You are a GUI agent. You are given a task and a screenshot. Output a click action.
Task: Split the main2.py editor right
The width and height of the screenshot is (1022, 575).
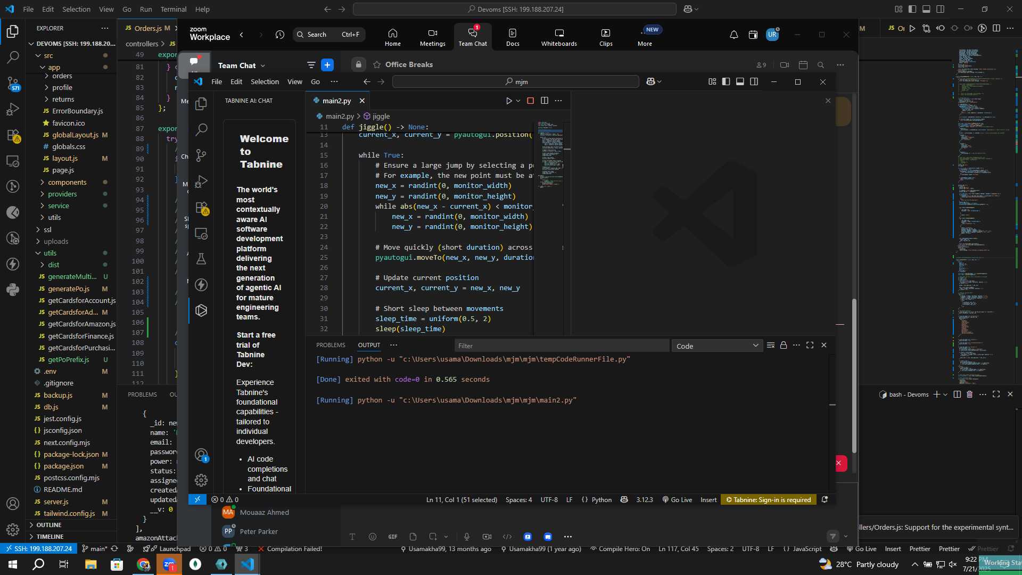(545, 101)
